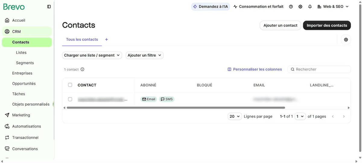Click the ABONNÉ column header

click(x=148, y=85)
